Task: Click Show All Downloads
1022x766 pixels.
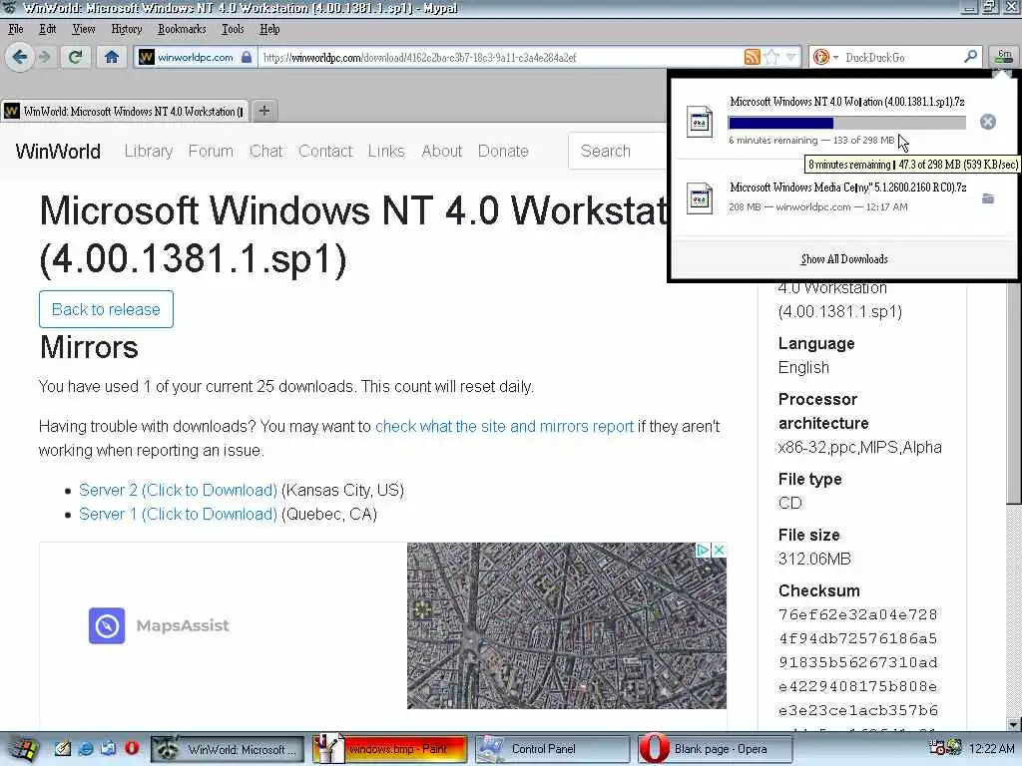Action: click(844, 259)
